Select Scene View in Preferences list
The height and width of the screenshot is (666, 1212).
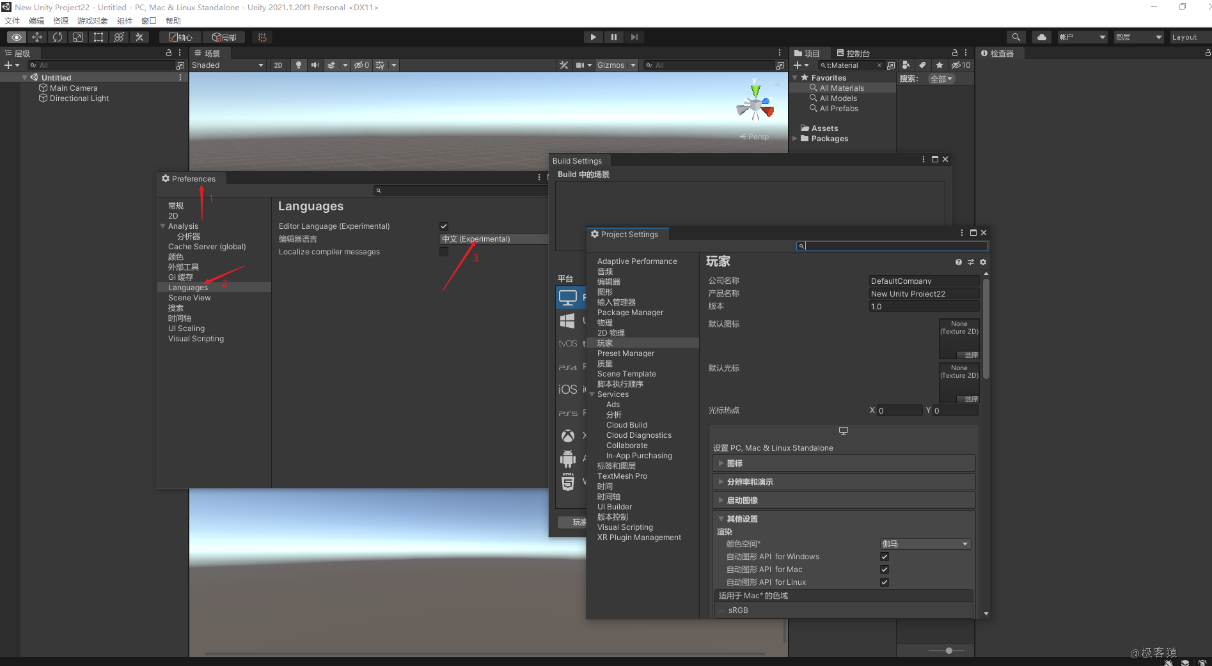[x=189, y=298]
